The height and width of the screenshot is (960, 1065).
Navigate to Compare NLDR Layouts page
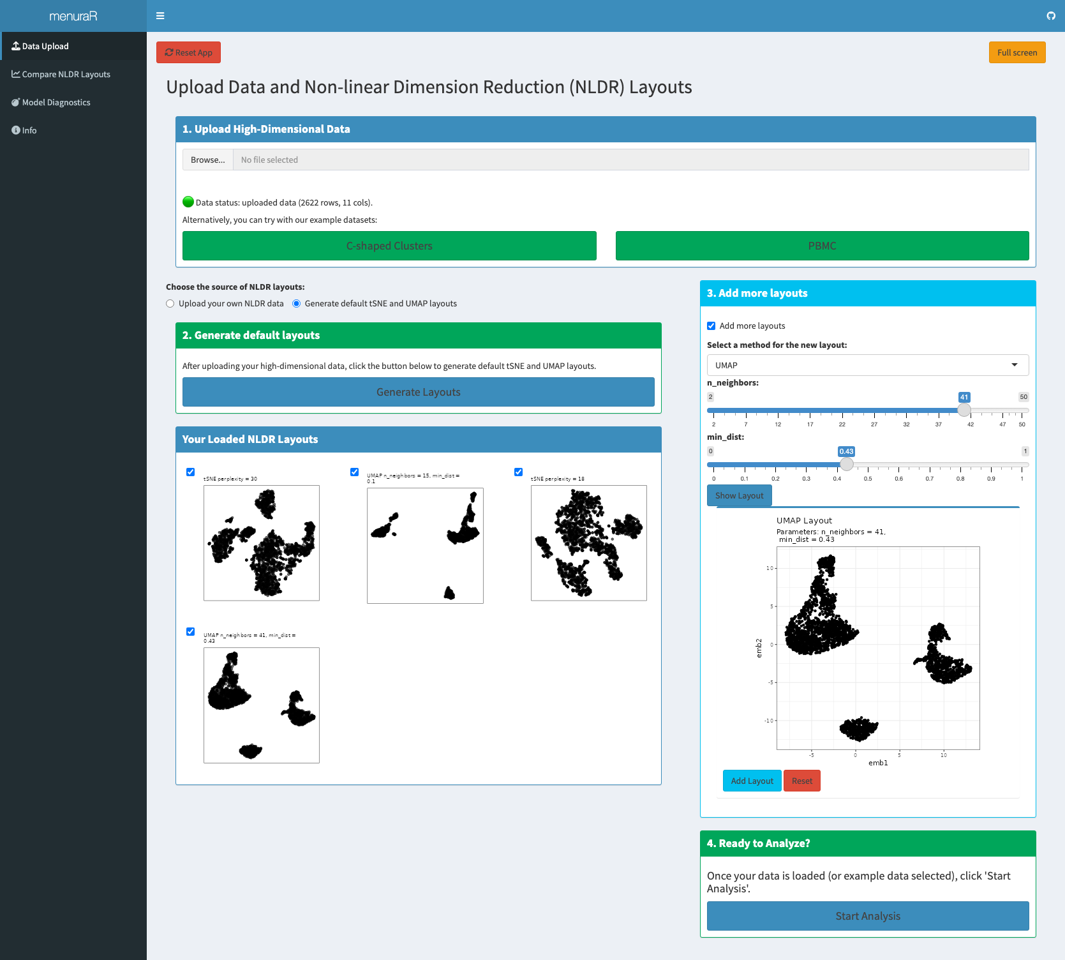click(66, 74)
